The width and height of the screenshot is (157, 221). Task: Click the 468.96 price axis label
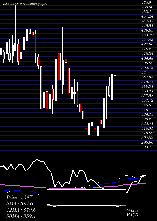pos(147,7)
